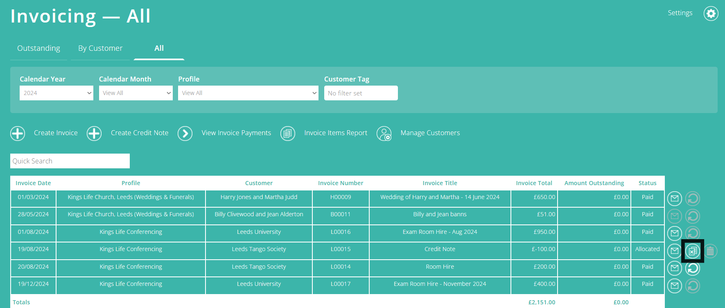Click trash icon for credit note L00015

[x=710, y=251]
